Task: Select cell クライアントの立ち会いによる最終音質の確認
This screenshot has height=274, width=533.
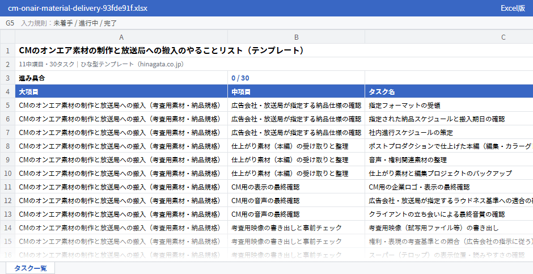Action: (449, 214)
